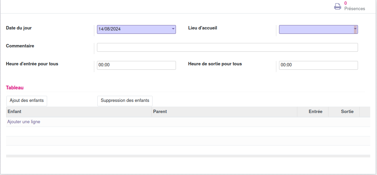Click the Date du jour label

(19, 28)
